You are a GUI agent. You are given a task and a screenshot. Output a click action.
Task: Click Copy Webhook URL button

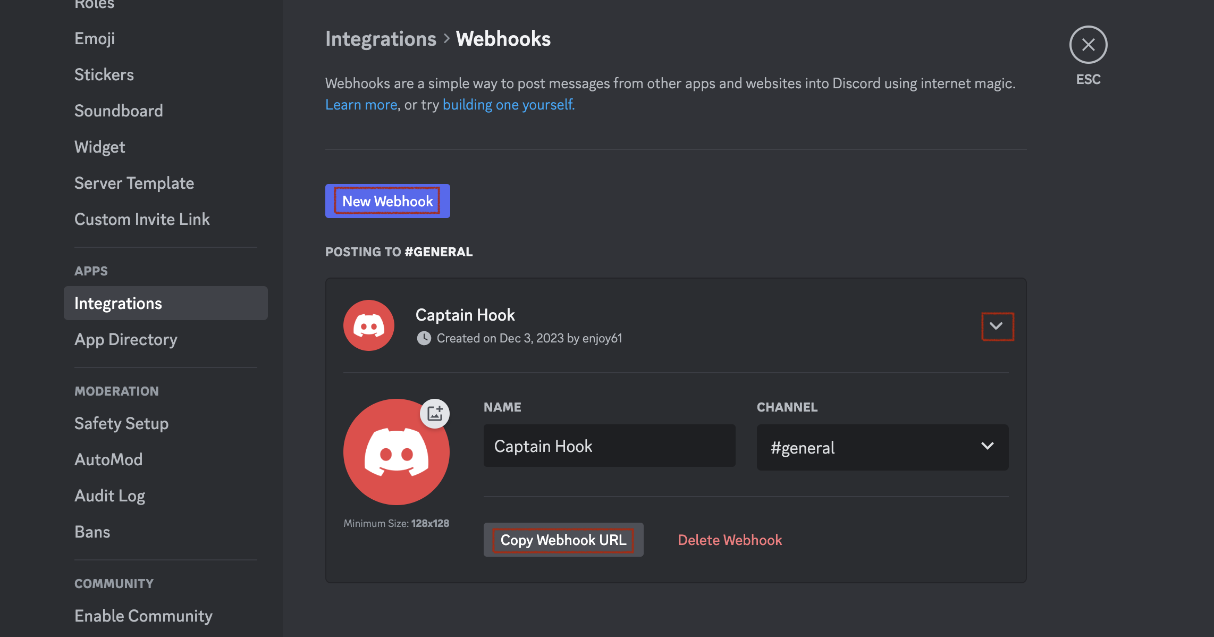pos(563,540)
